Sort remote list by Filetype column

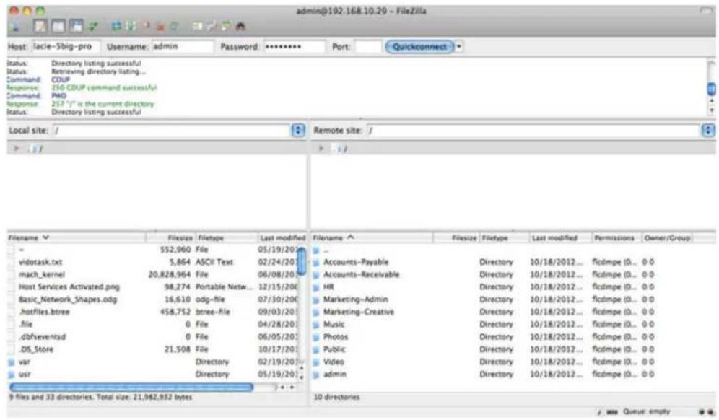pyautogui.click(x=503, y=237)
